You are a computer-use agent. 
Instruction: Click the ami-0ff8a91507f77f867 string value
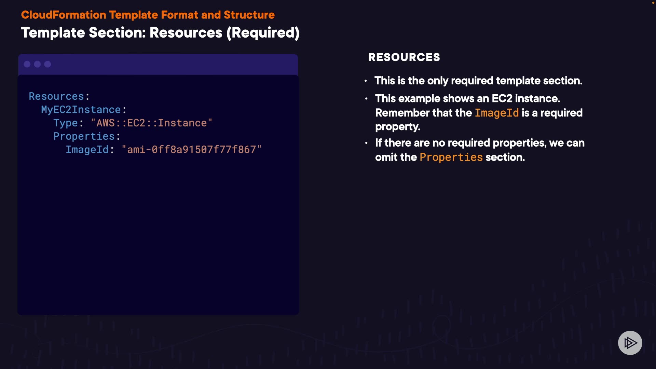191,150
